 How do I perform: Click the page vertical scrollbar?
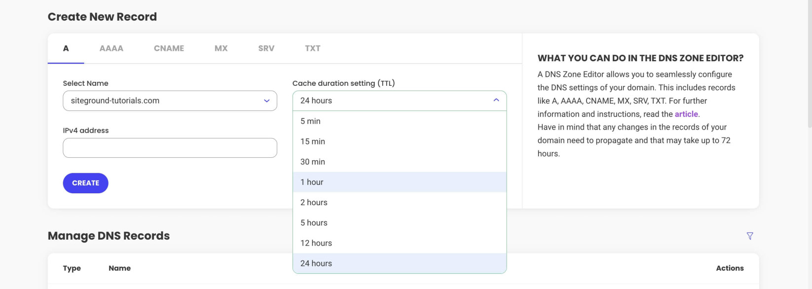[x=810, y=64]
